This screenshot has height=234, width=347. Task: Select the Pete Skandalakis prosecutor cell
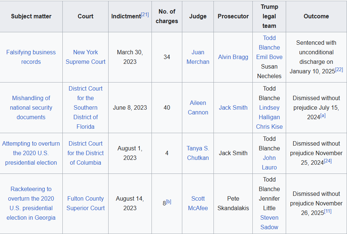(x=233, y=203)
